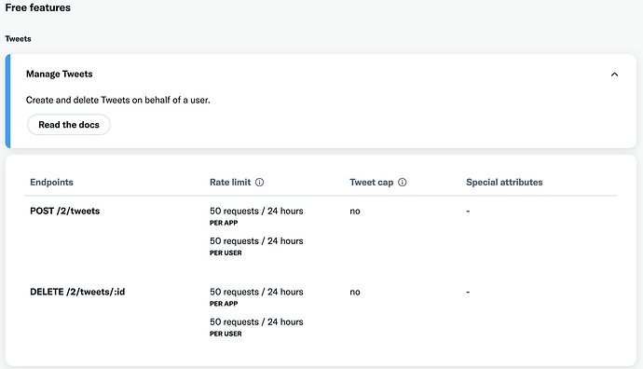This screenshot has height=369, width=643.
Task: Select POST per-user rate limit value
Action: pyautogui.click(x=256, y=240)
